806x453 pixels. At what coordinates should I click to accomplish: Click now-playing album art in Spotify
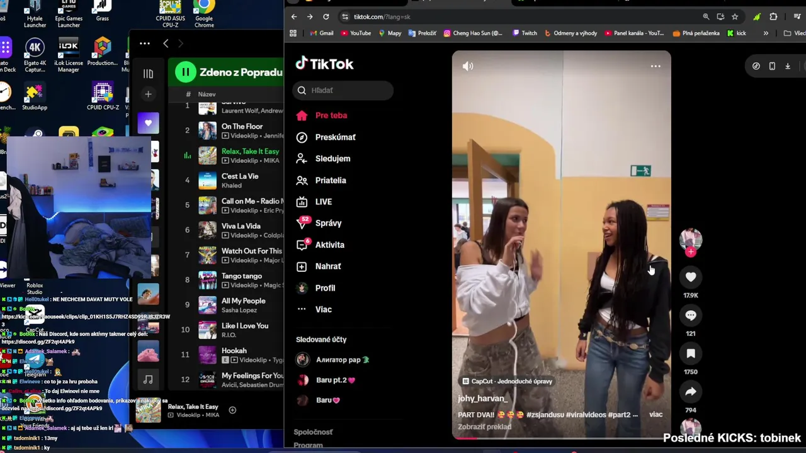(x=149, y=411)
